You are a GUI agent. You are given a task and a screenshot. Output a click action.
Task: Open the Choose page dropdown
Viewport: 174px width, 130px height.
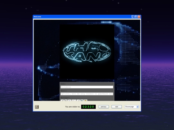coord(131,107)
